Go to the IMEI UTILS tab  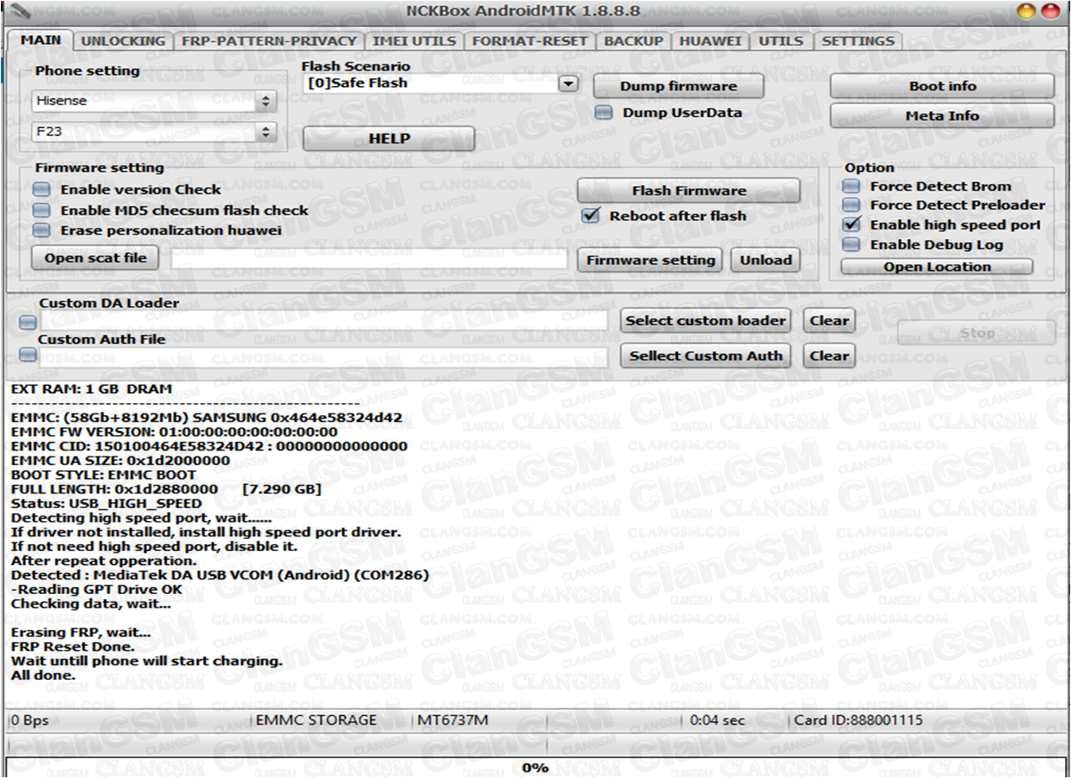[x=415, y=40]
